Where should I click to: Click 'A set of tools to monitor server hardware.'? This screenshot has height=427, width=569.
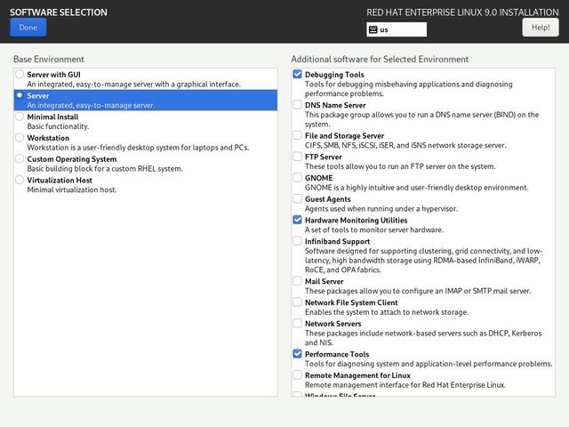[374, 230]
